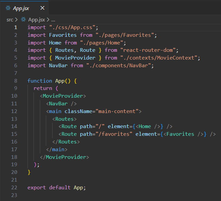The height and width of the screenshot is (201, 221).
Task: Click line number 8 in the gutter
Action: (x=15, y=81)
